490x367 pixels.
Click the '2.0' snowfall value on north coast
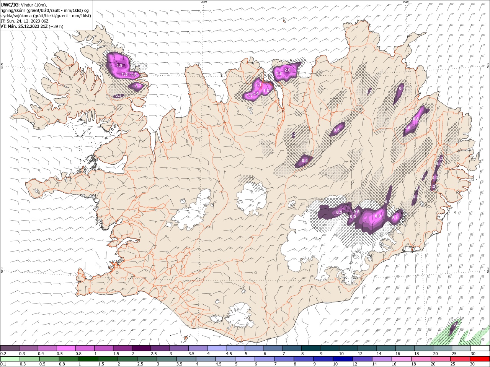point(287,70)
